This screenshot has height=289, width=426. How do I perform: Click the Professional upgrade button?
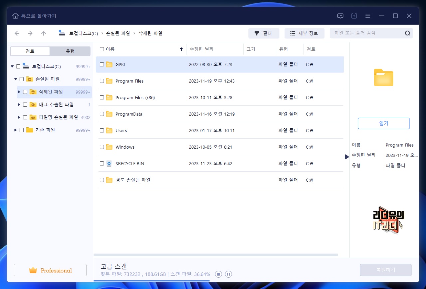(50, 270)
